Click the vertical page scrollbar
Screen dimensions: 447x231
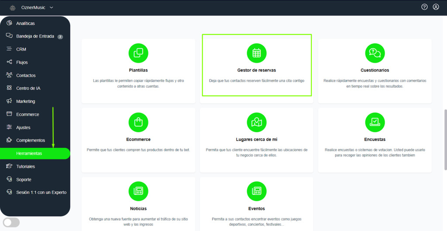[445, 139]
